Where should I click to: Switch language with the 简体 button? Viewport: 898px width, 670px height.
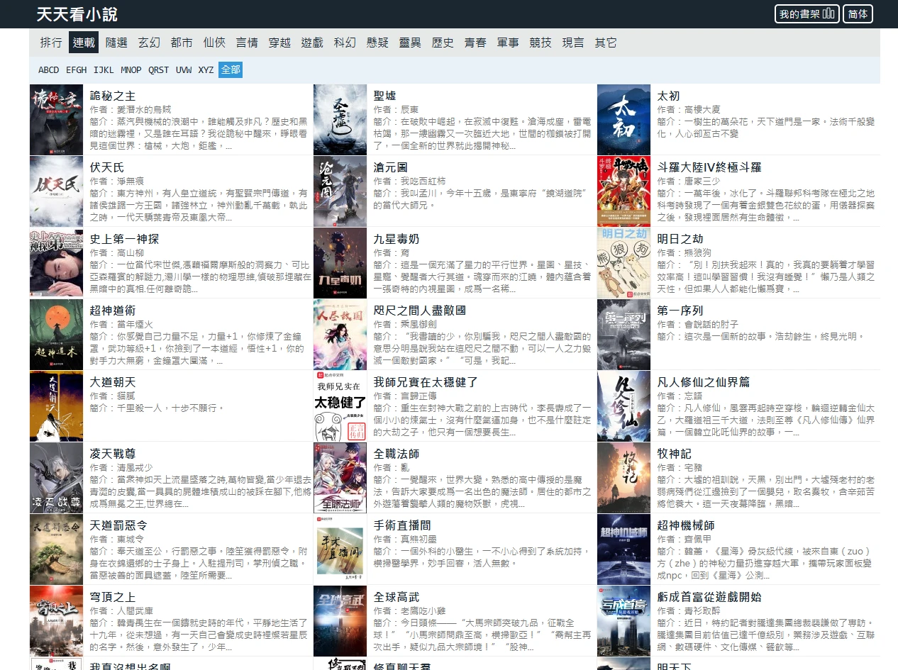[x=858, y=14]
